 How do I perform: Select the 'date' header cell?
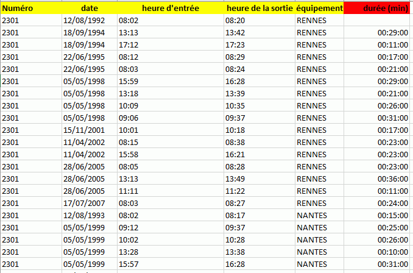coord(89,9)
